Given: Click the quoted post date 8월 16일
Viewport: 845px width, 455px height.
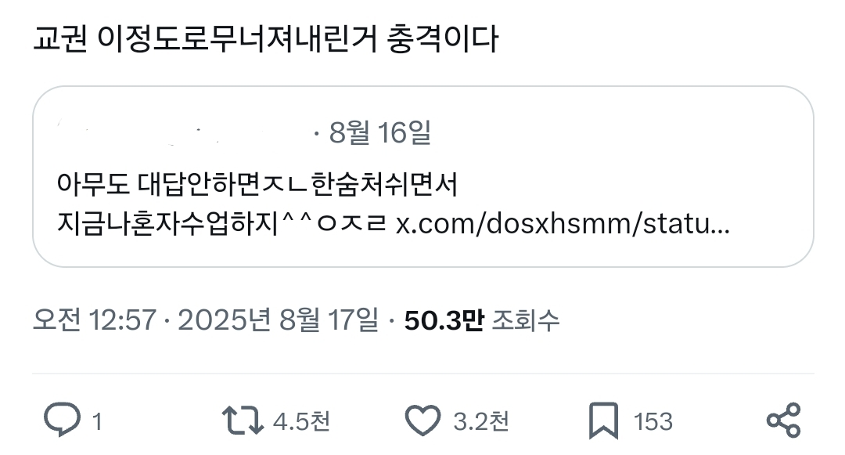Looking at the screenshot, I should (x=380, y=132).
